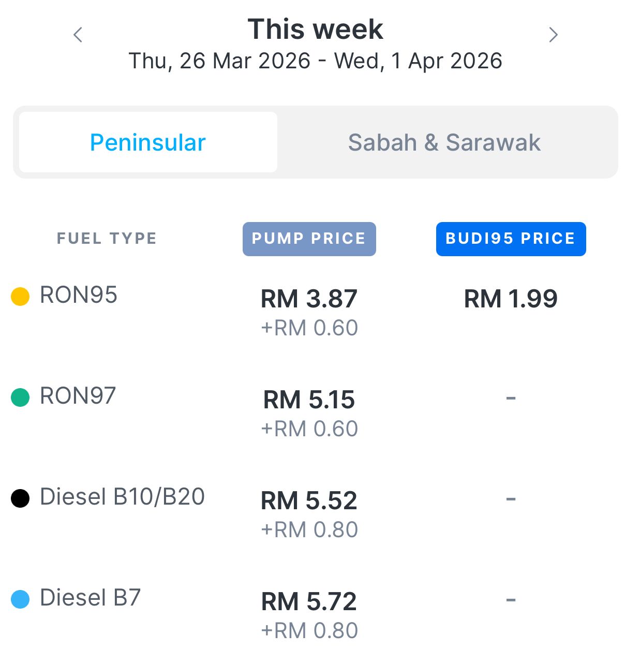Click the yellow RON95 color dot
Screen dimensions: 625x664
point(20,297)
